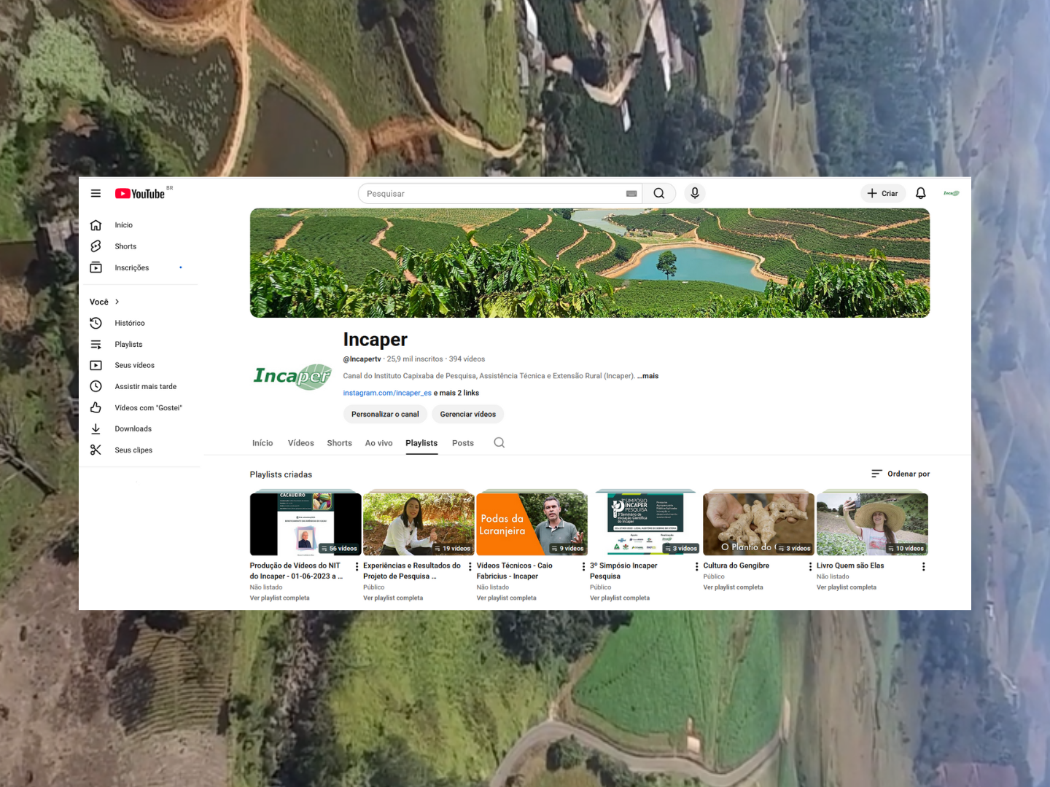This screenshot has width=1050, height=787.
Task: View full 3º Simpósio Incaper playlist link
Action: (620, 598)
